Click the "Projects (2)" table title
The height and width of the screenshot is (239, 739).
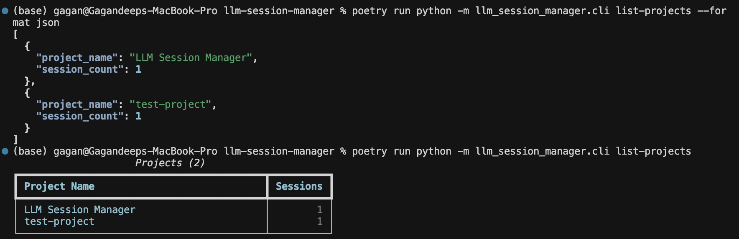click(170, 163)
